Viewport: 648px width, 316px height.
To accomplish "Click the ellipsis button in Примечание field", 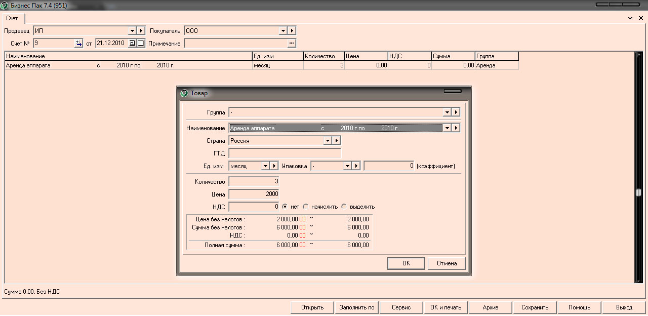I will point(291,44).
